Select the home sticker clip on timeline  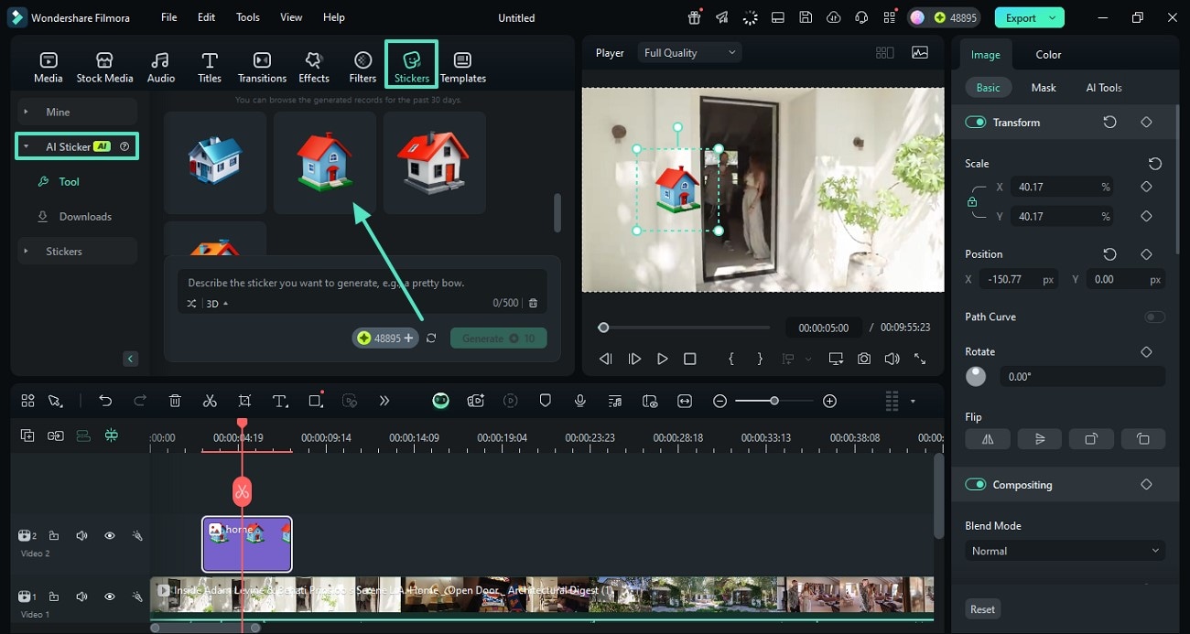point(247,544)
